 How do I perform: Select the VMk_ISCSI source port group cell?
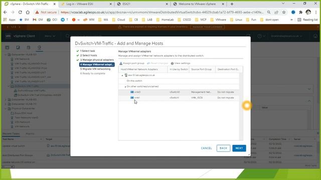(x=197, y=97)
